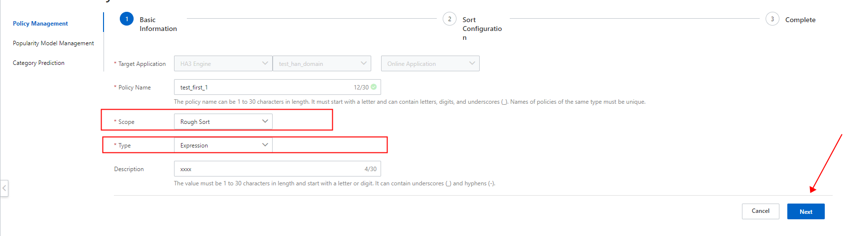
Task: Click the Basic Information step label
Action: [x=158, y=24]
